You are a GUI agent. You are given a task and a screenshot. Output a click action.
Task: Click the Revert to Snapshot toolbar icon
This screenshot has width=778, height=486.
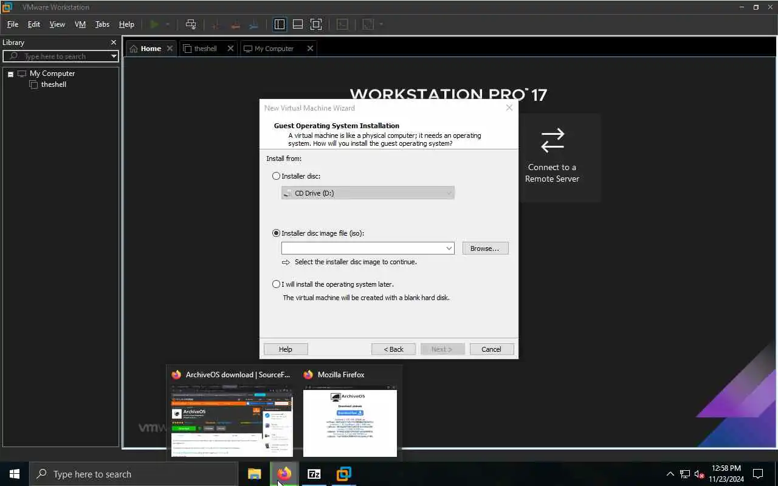(235, 24)
